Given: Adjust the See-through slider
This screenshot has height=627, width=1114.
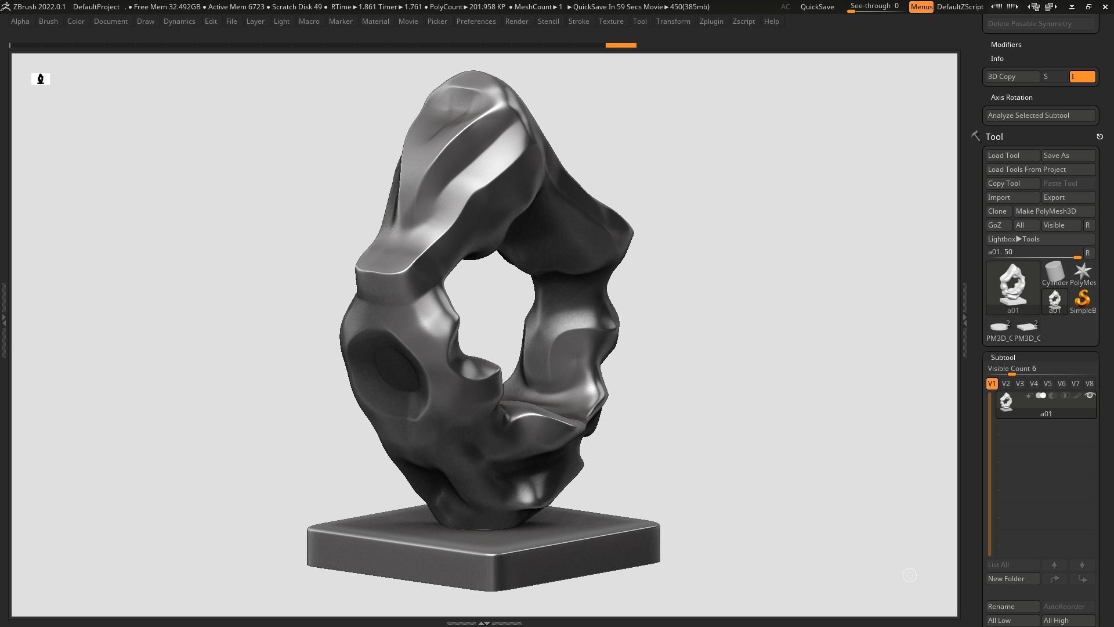Looking at the screenshot, I should point(874,7).
